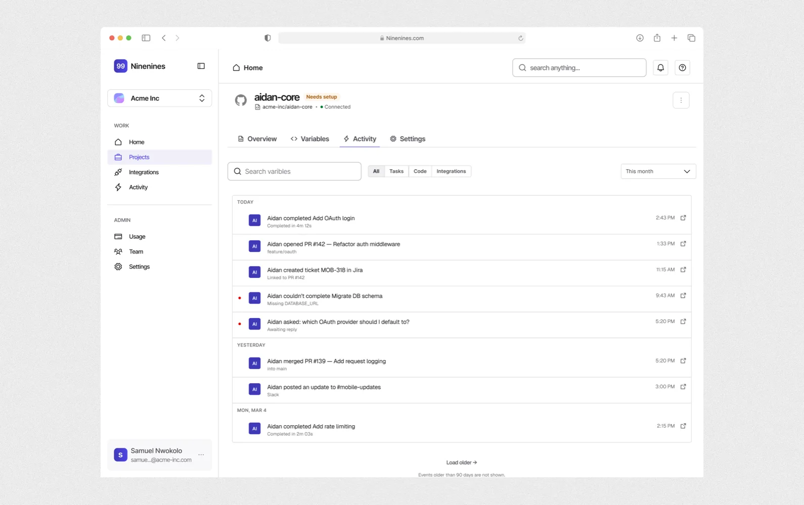The height and width of the screenshot is (505, 804).
Task: Open a new browser tab with plus
Action: 674,38
